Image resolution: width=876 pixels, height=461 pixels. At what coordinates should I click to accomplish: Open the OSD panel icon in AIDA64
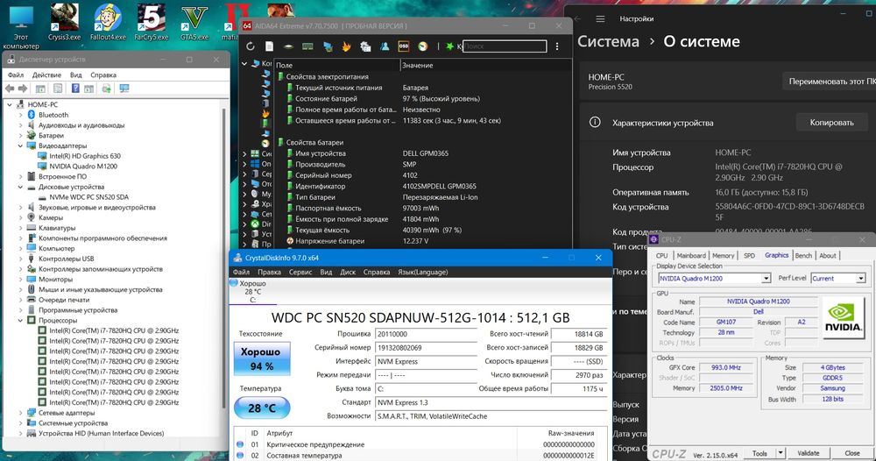[x=403, y=46]
